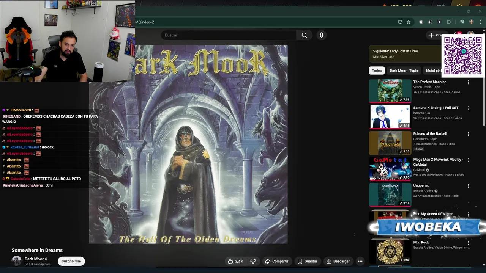This screenshot has width=486, height=273.
Task: Click the Descargar download button
Action: 338,261
